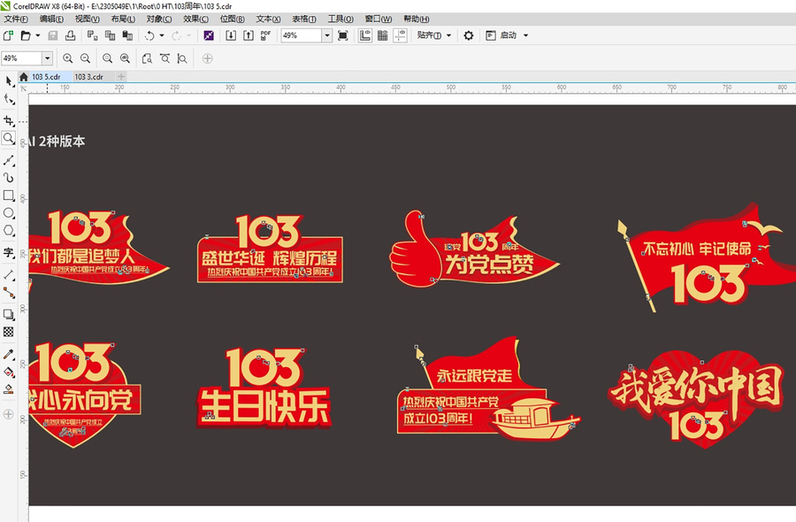Select the Transparency checkerboard tool
The height and width of the screenshot is (522, 796).
pyautogui.click(x=9, y=332)
